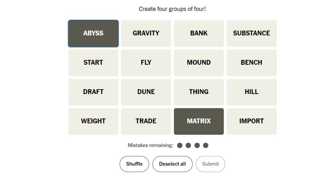The height and width of the screenshot is (188, 332).
Task: Select the DUNE tile
Action: tap(146, 92)
